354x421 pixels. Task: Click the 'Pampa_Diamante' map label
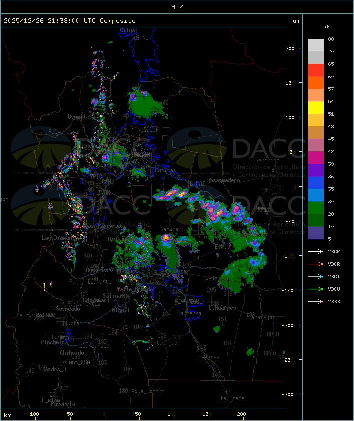[90, 282]
